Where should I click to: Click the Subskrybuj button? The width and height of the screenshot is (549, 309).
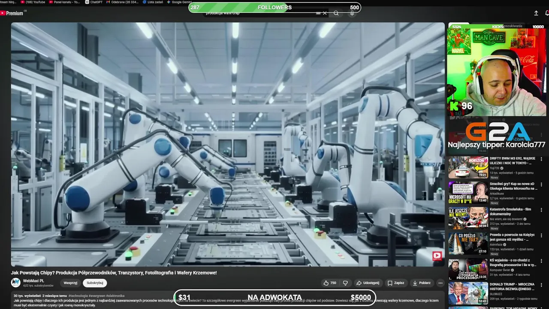coord(95,283)
